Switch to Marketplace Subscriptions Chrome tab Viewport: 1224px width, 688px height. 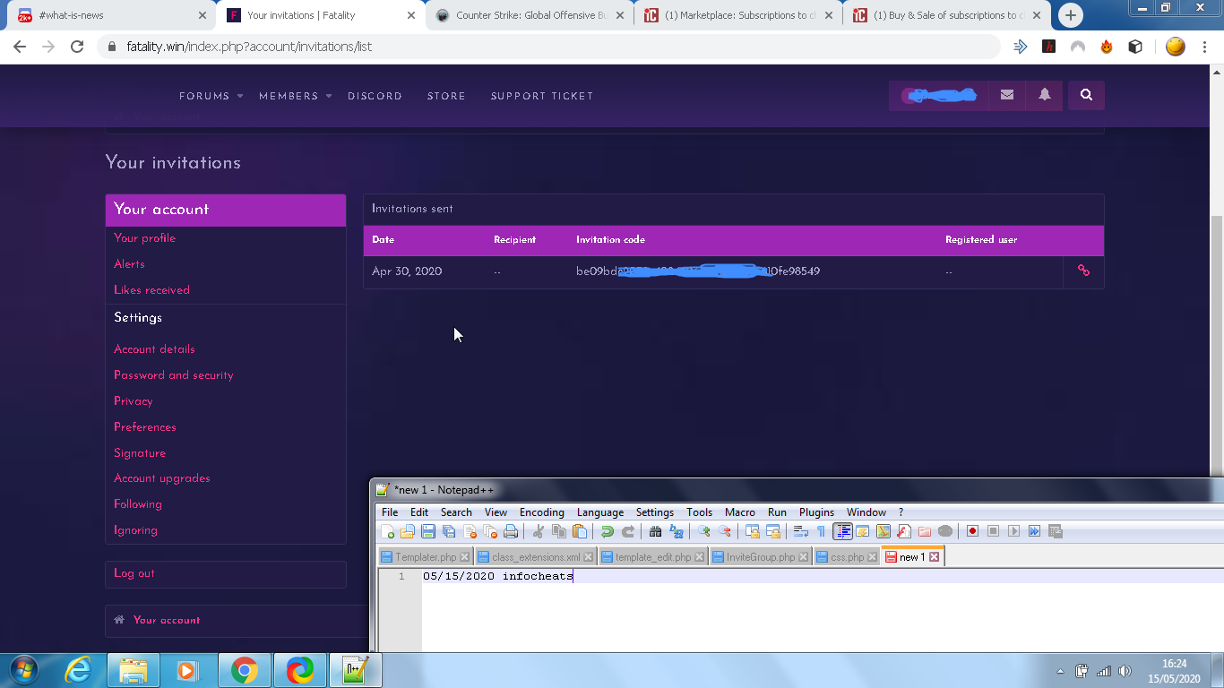(737, 15)
